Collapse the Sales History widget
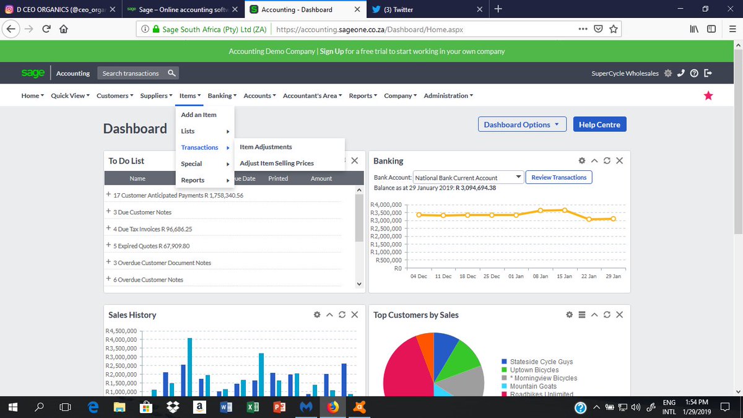743x418 pixels. (329, 315)
